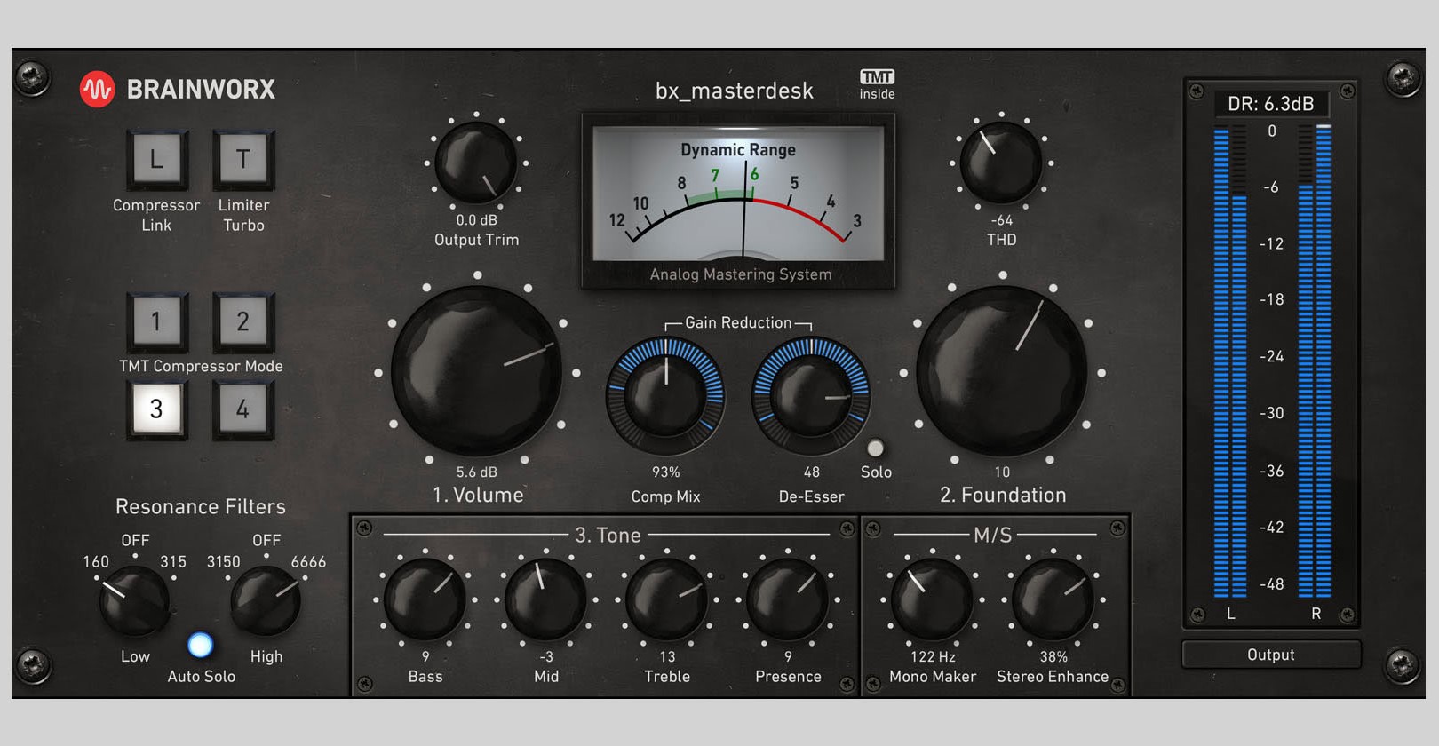The height and width of the screenshot is (746, 1439).
Task: Select TMT Compressor Mode 3
Action: [x=156, y=409]
